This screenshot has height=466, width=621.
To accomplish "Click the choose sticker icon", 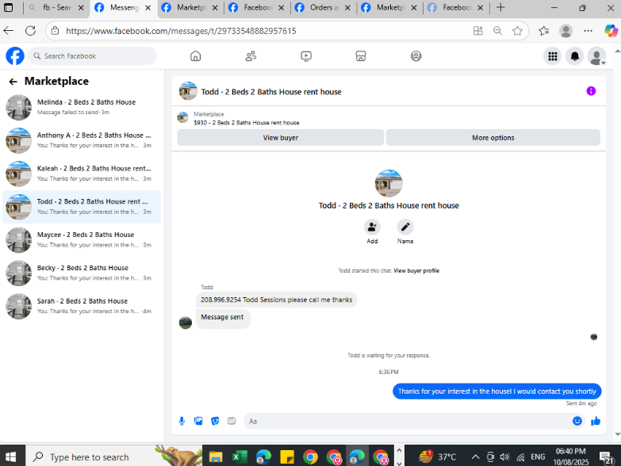I will point(215,422).
